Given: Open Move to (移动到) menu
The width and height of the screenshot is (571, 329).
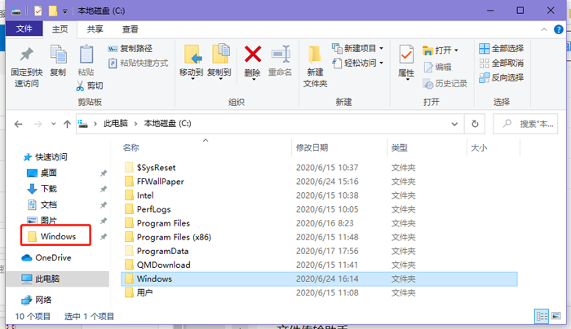Looking at the screenshot, I should 192,62.
